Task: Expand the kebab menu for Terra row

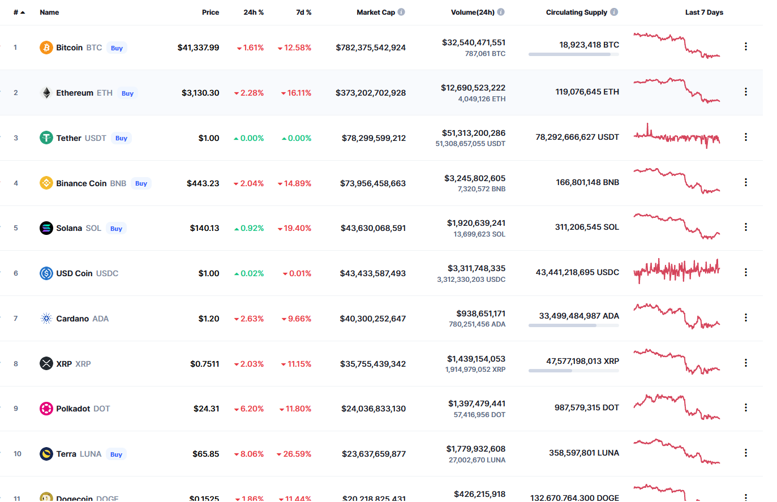Action: 746,453
